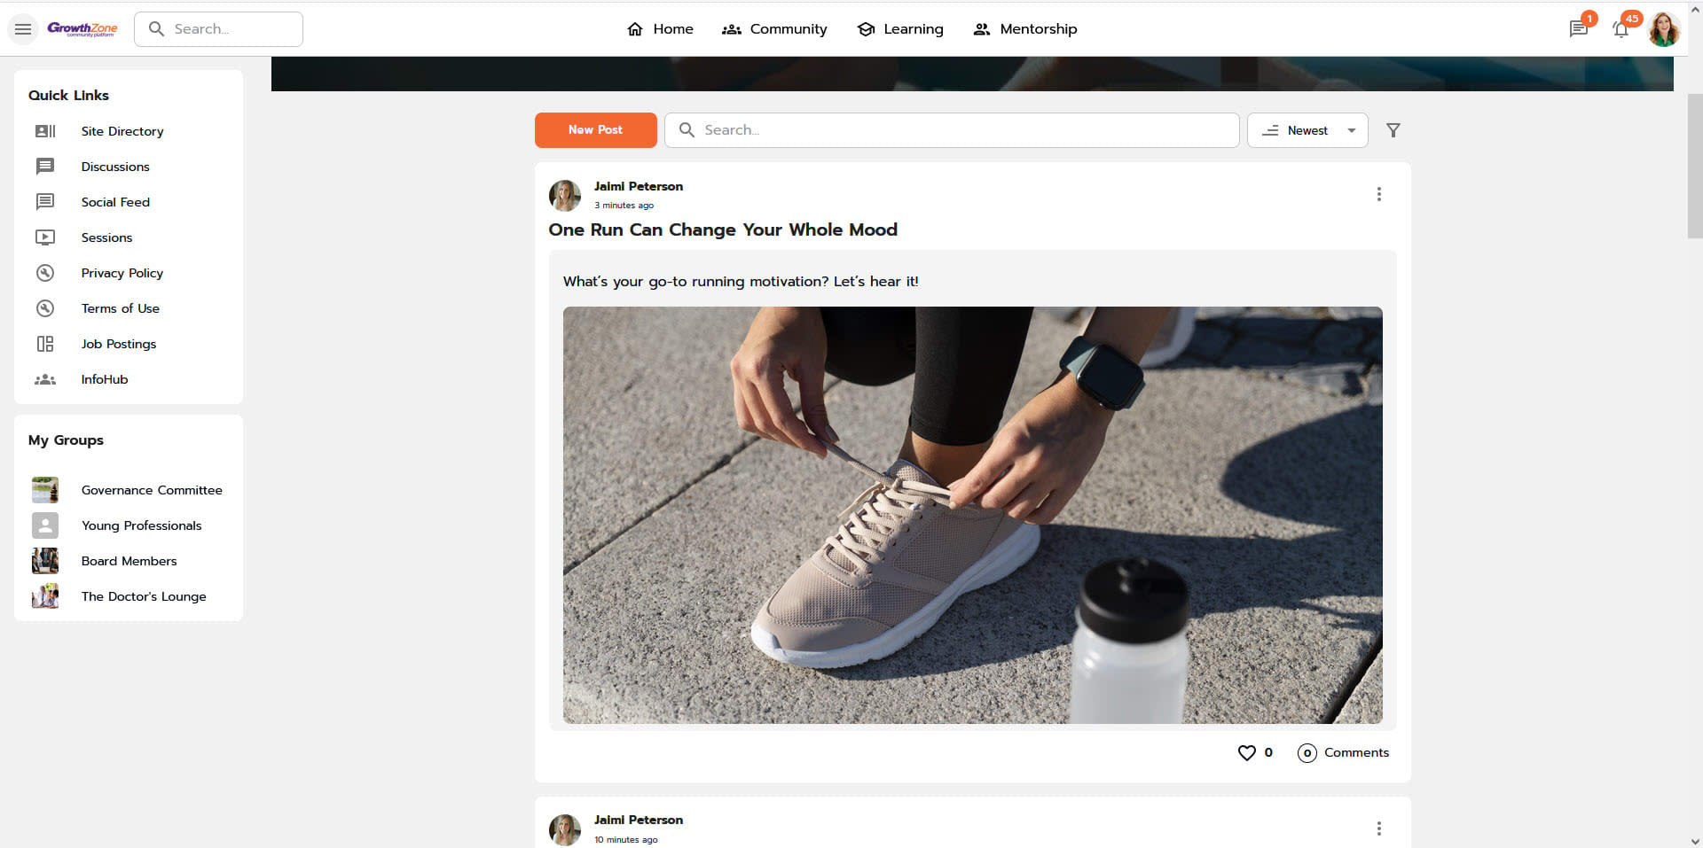1703x848 pixels.
Task: Click the graduation cap Learning icon
Action: 866,29
